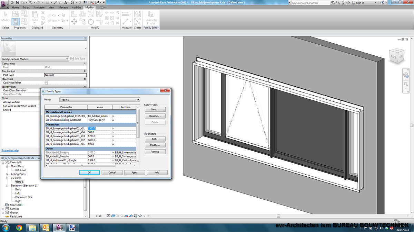Click the Steering Wheels navigation icon
The height and width of the screenshot is (232, 414).
tap(406, 75)
